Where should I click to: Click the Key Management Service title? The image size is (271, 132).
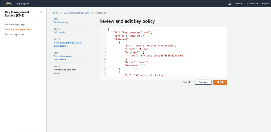pyautogui.click(x=17, y=14)
